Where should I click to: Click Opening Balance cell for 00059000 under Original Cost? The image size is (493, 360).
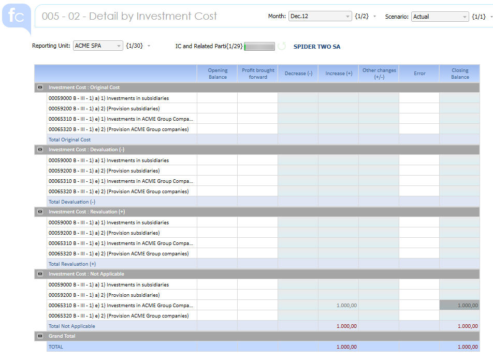click(x=218, y=98)
